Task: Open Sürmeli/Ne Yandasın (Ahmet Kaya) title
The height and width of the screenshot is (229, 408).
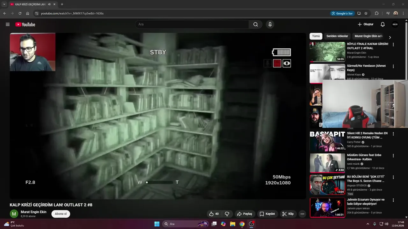Action: click(366, 68)
